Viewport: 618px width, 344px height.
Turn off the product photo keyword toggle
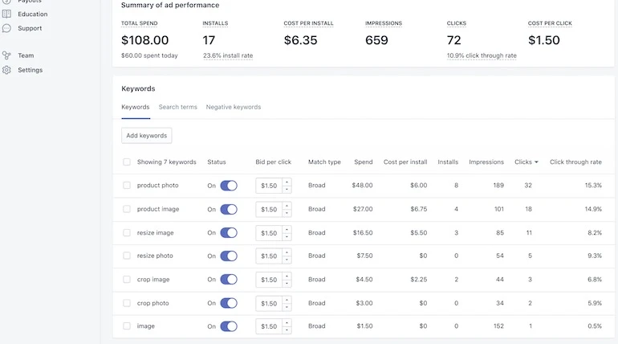(x=229, y=186)
